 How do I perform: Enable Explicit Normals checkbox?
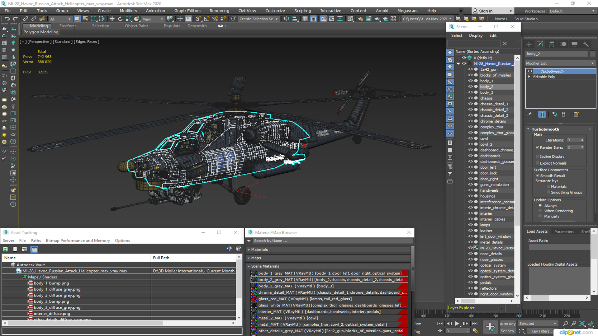click(x=538, y=163)
